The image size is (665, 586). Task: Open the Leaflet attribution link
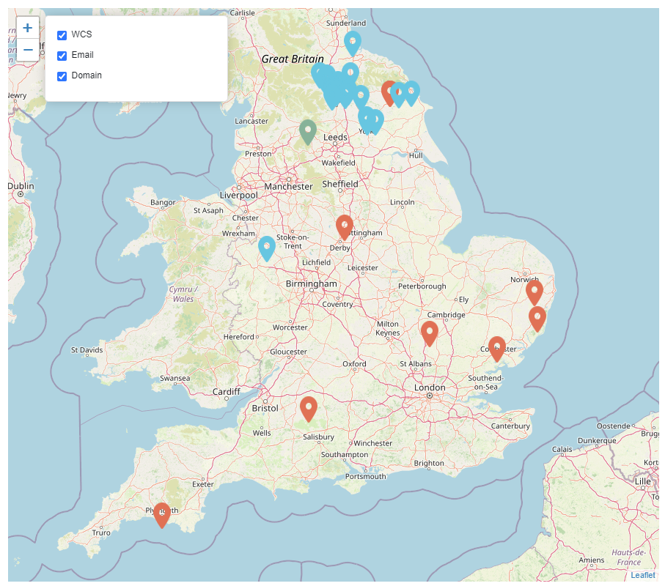pyautogui.click(x=643, y=576)
